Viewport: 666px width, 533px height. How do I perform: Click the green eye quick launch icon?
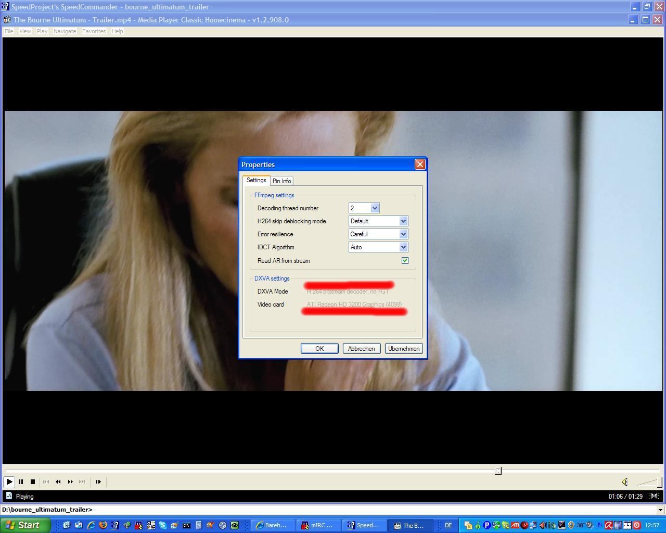click(234, 525)
